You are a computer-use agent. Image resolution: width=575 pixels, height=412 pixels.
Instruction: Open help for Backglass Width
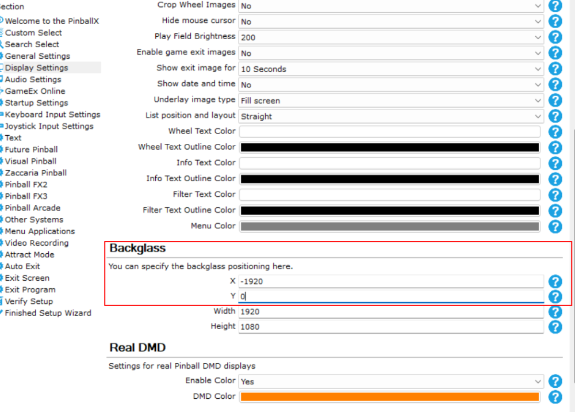coord(555,312)
